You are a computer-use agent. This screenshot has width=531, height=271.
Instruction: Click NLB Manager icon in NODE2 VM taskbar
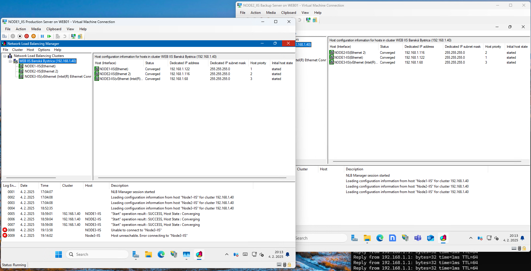443,238
